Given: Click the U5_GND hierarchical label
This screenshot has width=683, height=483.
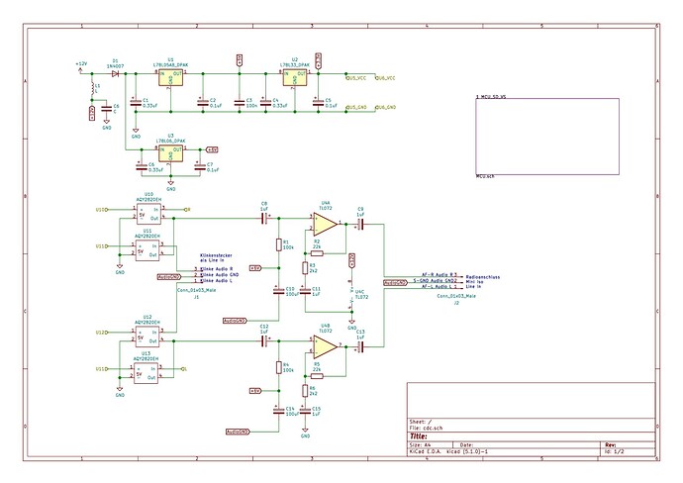Looking at the screenshot, I should pos(356,107).
